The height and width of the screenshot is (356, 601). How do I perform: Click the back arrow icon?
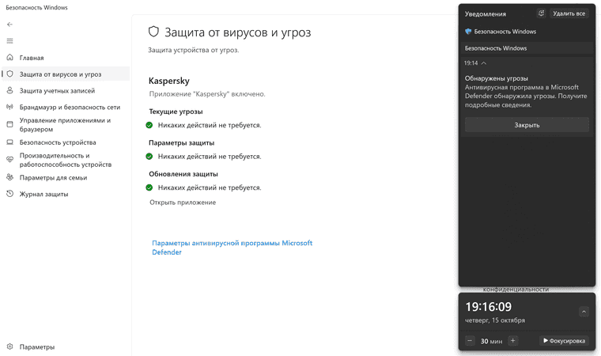[10, 25]
